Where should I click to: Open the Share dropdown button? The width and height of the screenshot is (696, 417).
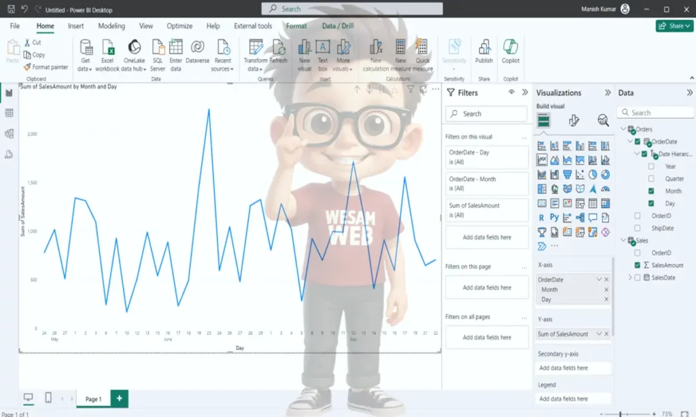coord(674,26)
